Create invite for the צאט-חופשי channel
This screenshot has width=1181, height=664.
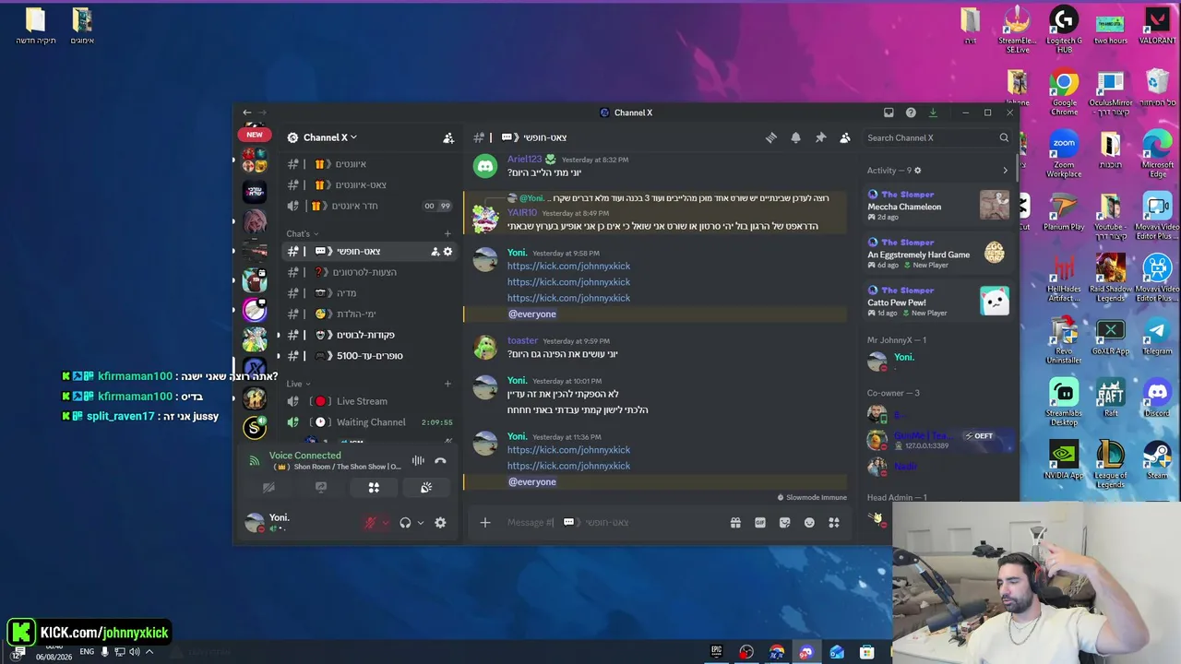[x=435, y=251]
